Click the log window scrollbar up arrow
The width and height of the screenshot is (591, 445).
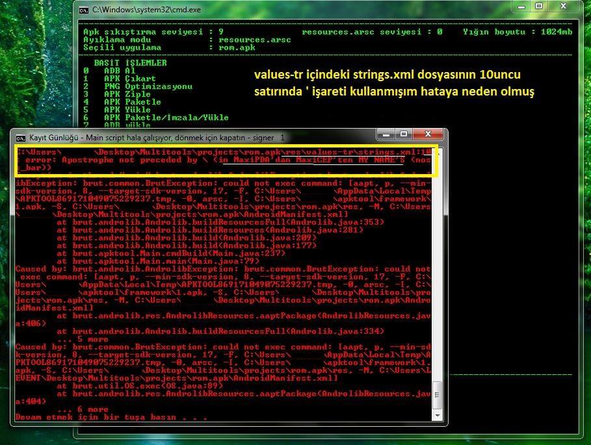438,151
